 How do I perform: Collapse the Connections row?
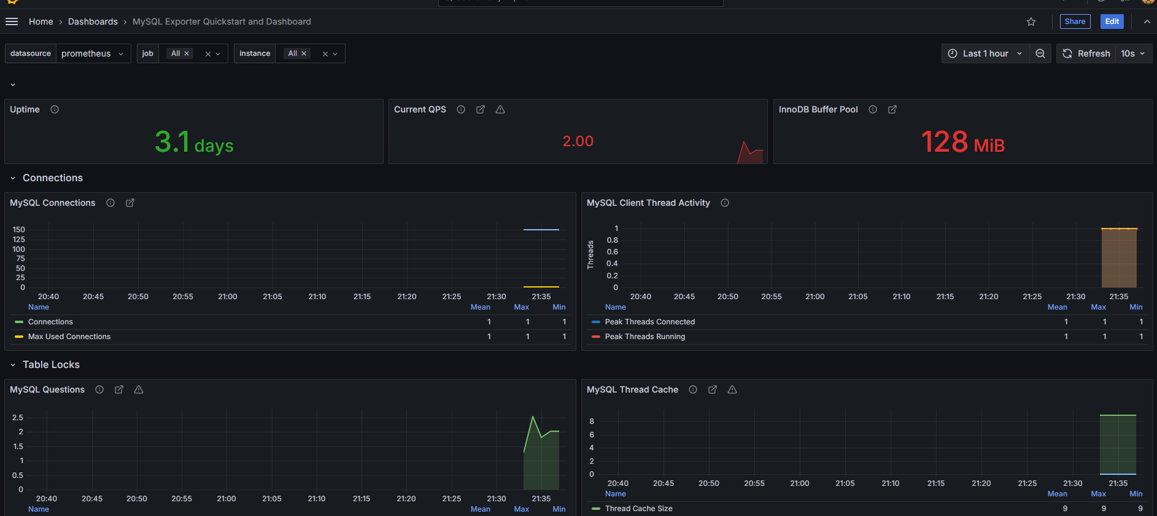pyautogui.click(x=13, y=178)
